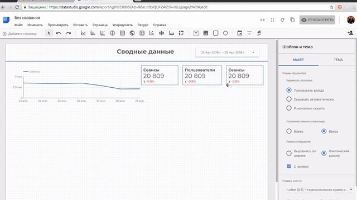Insert a date range control
Screen dimensions: 357x200
point(239,33)
